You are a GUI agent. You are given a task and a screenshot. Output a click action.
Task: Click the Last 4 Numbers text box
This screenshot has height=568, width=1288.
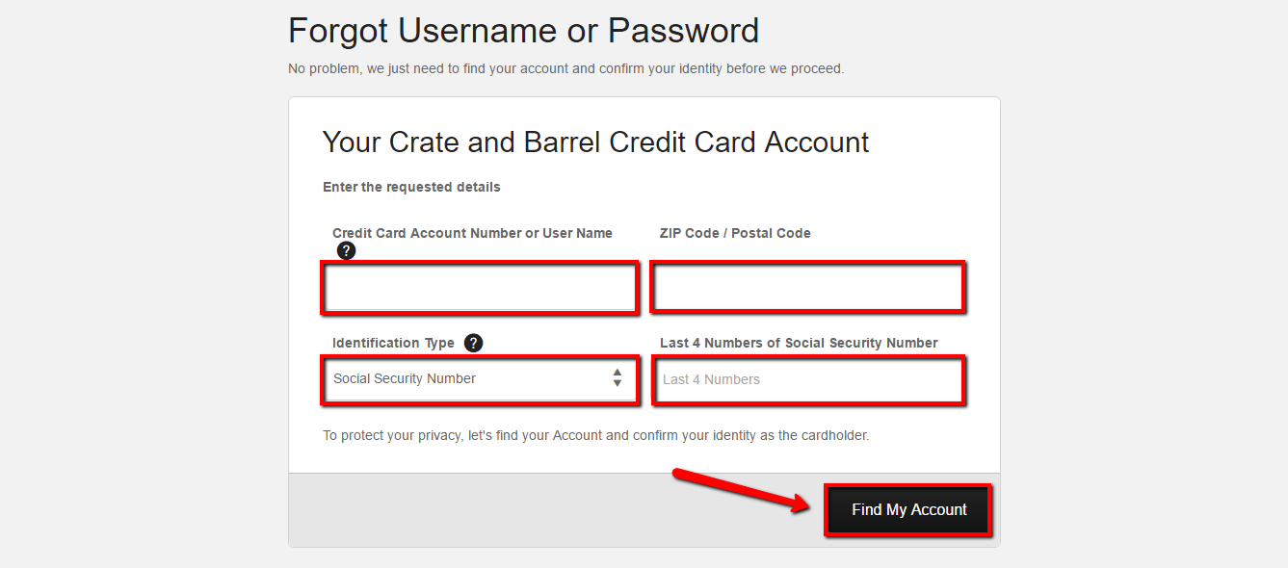807,379
